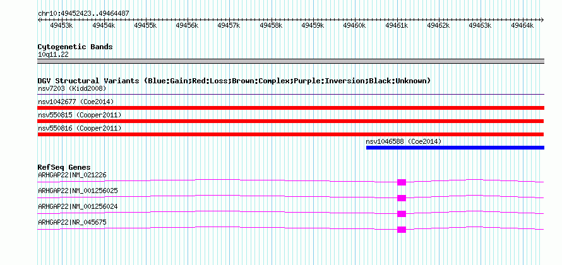Click the left arrow of the ruler
562x265 pixels.
[x=39, y=20]
